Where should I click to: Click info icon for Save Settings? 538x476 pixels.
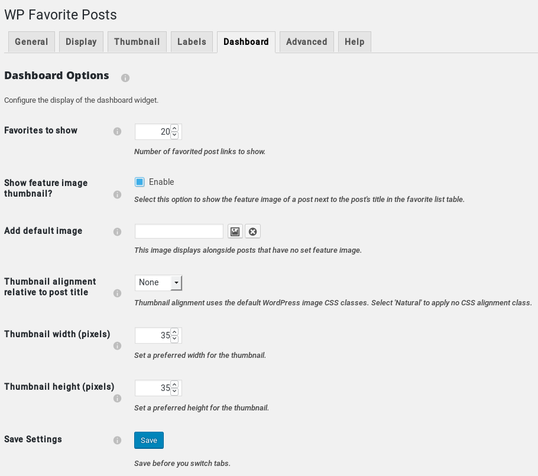pos(117,440)
